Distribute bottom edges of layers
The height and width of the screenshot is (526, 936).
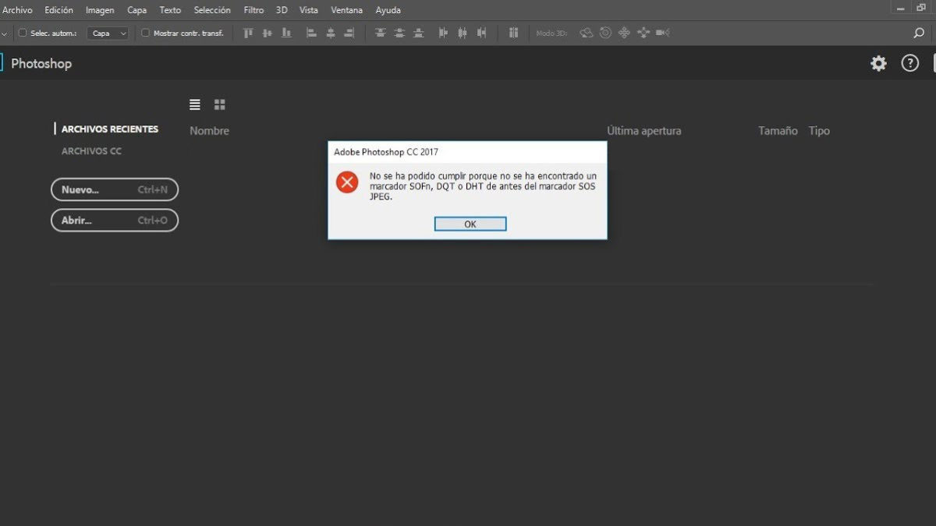[419, 33]
